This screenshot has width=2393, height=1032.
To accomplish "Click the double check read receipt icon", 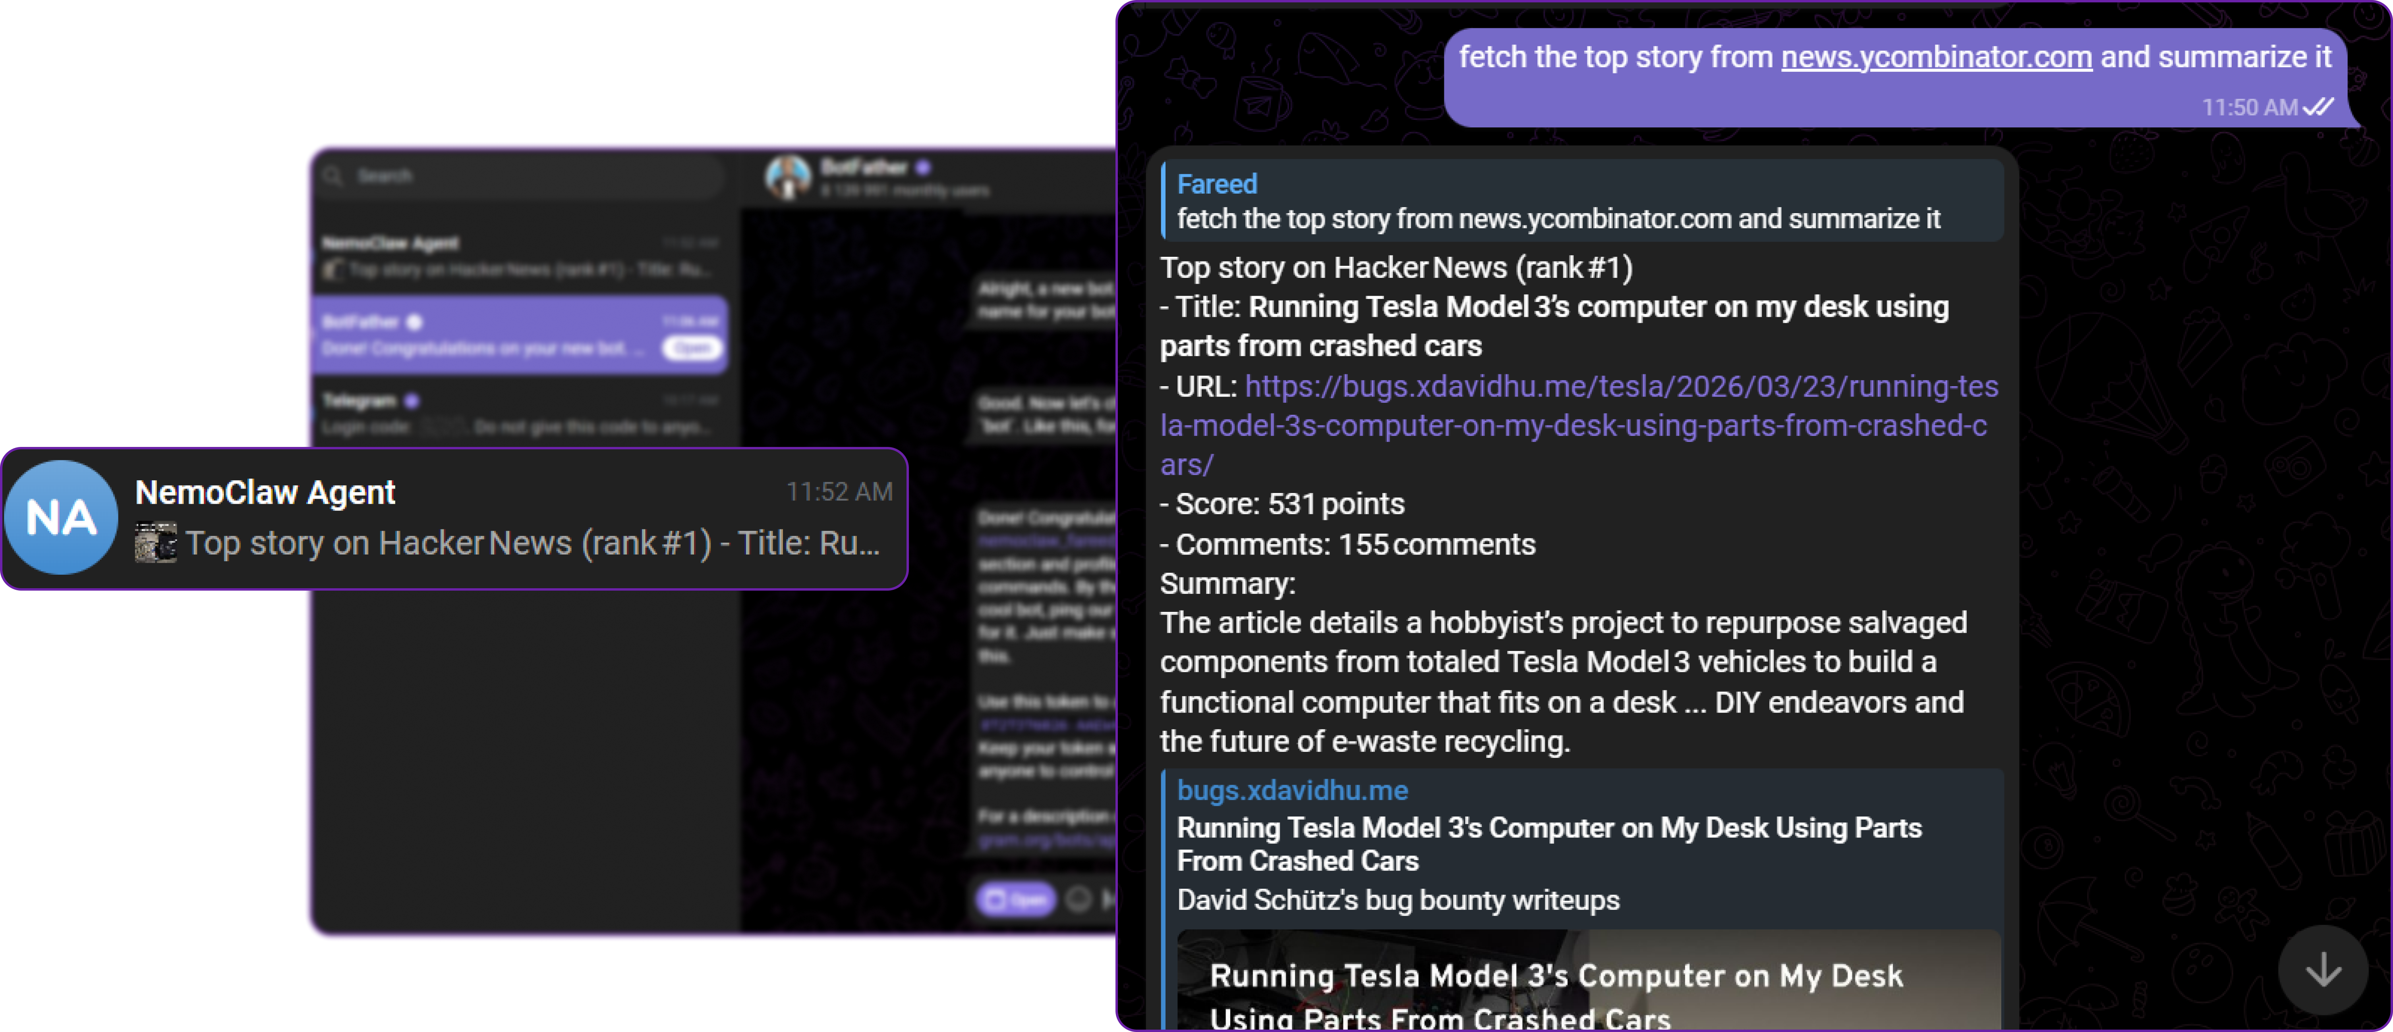I will tap(2319, 108).
